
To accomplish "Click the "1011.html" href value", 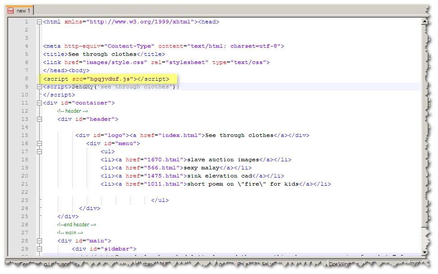I will (x=164, y=184).
